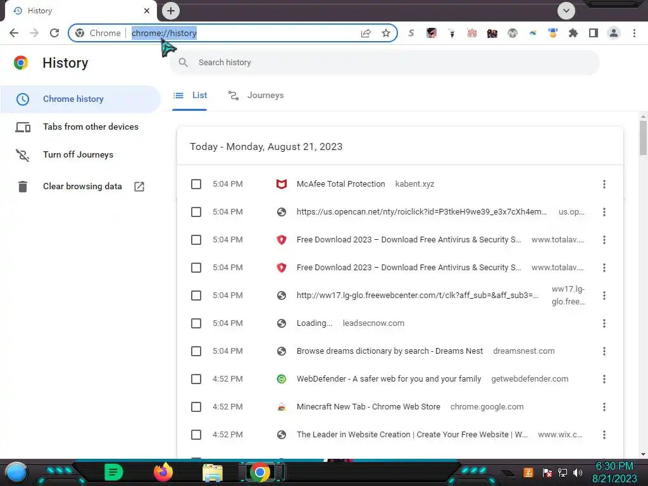Open the us.opencan.net roiclick link

pyautogui.click(x=421, y=212)
